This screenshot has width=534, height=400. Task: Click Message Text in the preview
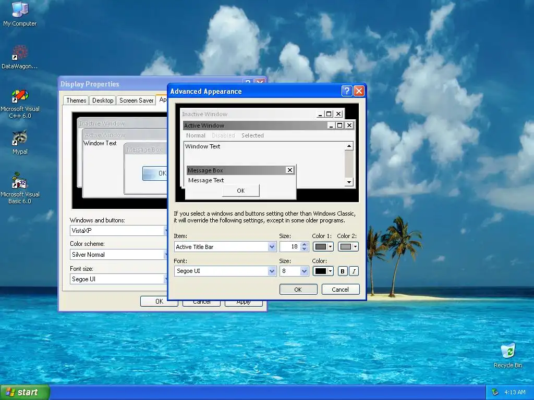[x=206, y=180]
